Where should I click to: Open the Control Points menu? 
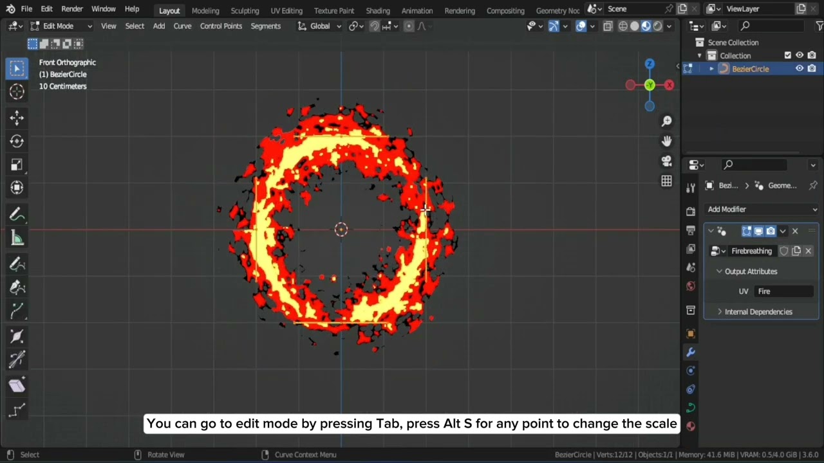(x=221, y=26)
